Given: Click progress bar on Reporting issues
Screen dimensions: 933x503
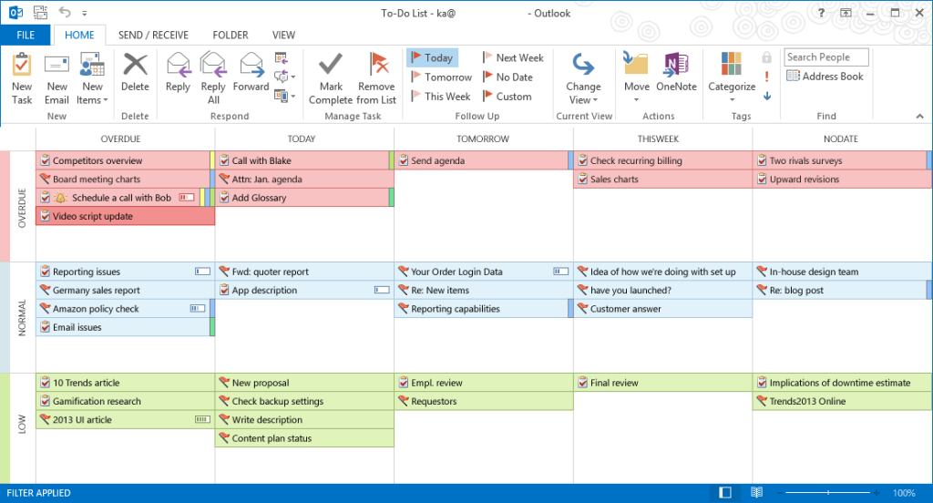Looking at the screenshot, I should point(202,272).
